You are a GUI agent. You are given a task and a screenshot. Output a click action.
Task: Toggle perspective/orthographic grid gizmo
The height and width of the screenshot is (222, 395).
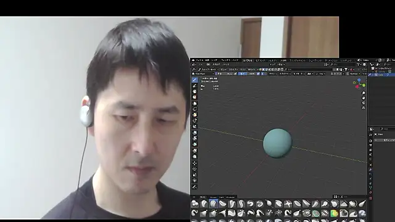click(364, 108)
